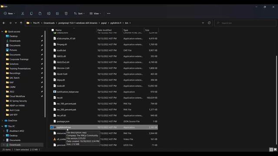This screenshot has height=156, width=278.
Task: Open the New item menu
Action: pyautogui.click(x=9, y=13)
